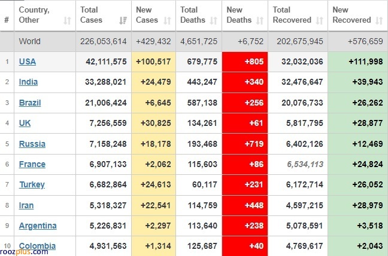
Task: Open the Colombia country link
Action: pos(37,246)
